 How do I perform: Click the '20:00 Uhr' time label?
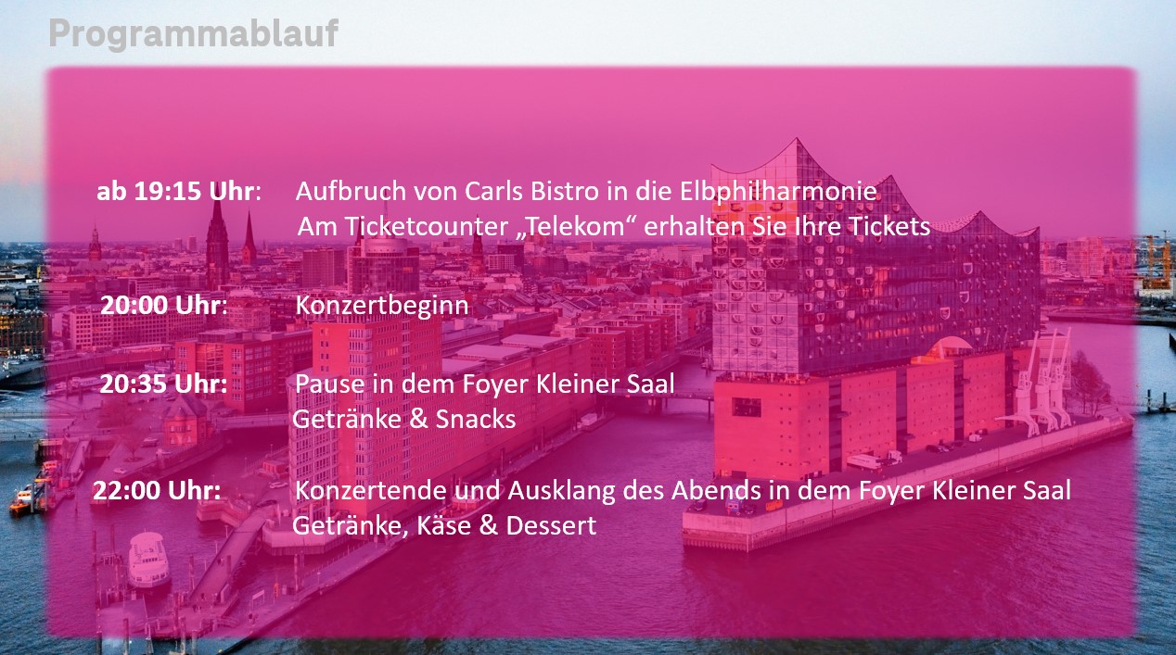[164, 306]
